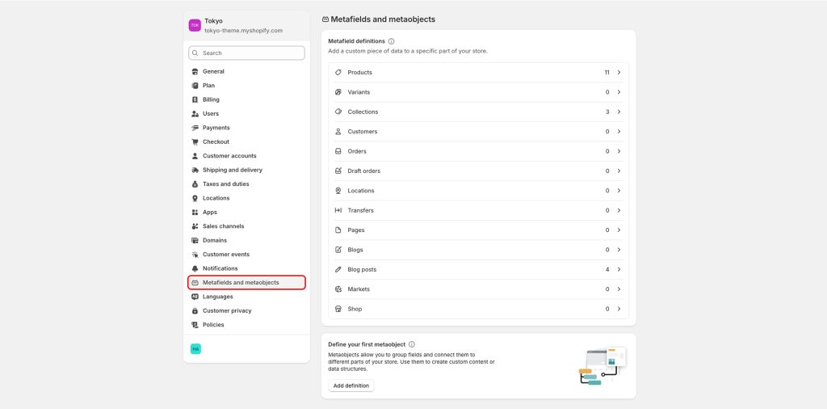Click the settings Search field
This screenshot has width=827, height=409.
[247, 53]
